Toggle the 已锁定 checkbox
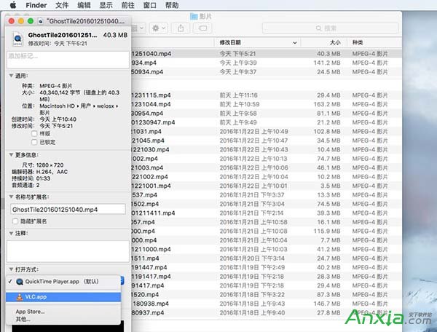Viewport: 437px width, 332px height. 34,142
